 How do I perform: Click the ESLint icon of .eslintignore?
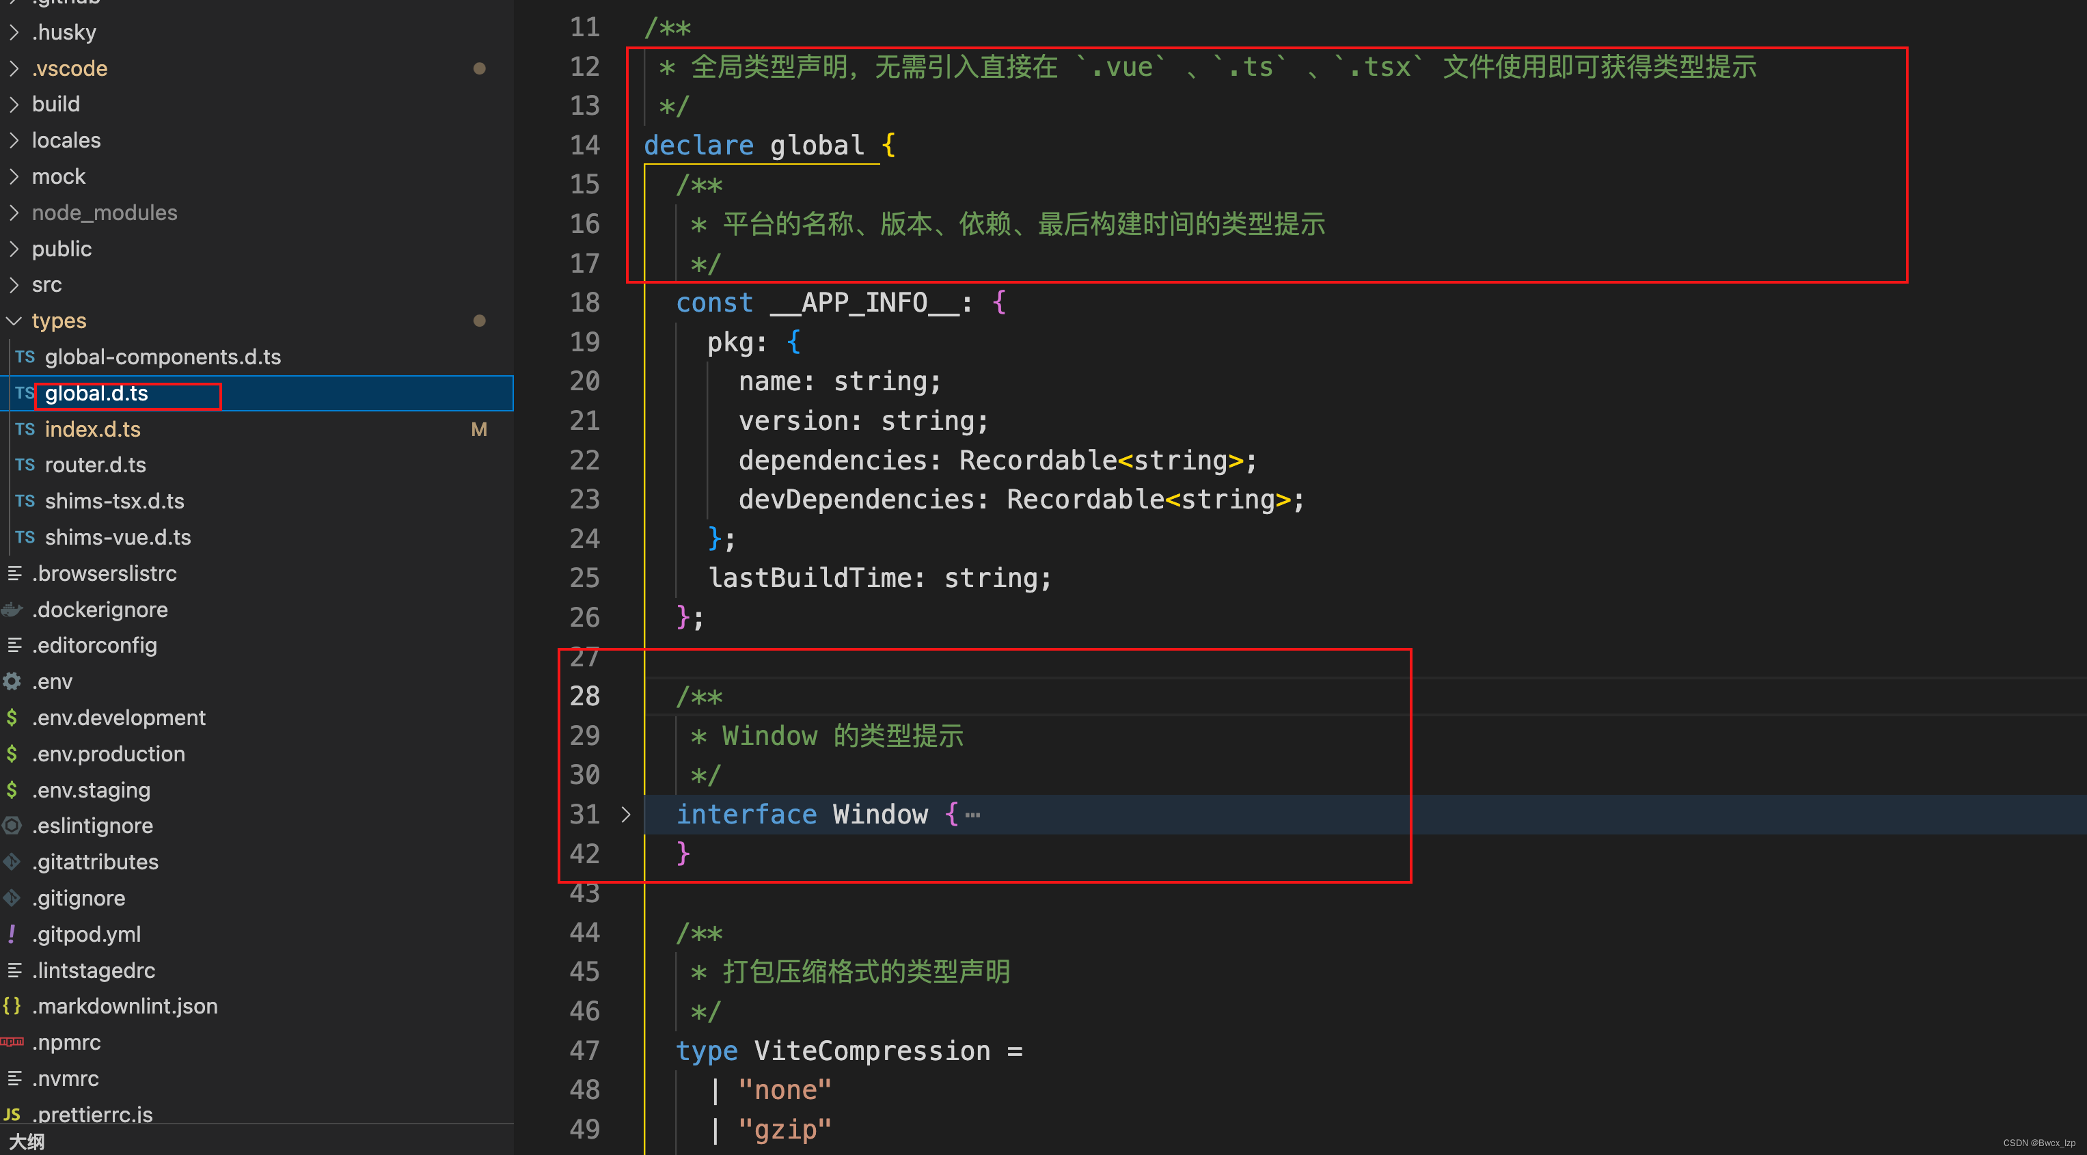pyautogui.click(x=12, y=826)
